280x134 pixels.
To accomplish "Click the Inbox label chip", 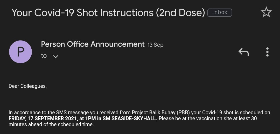I will click(x=220, y=12).
